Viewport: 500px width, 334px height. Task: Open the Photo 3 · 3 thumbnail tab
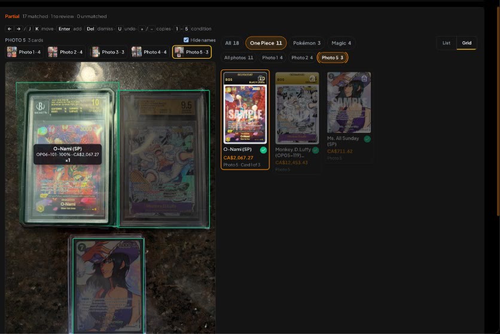108,52
